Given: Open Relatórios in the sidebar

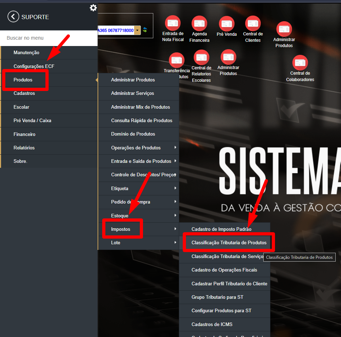Looking at the screenshot, I should point(24,148).
